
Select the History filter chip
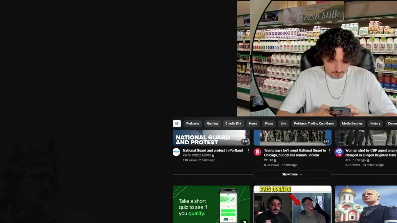click(375, 124)
